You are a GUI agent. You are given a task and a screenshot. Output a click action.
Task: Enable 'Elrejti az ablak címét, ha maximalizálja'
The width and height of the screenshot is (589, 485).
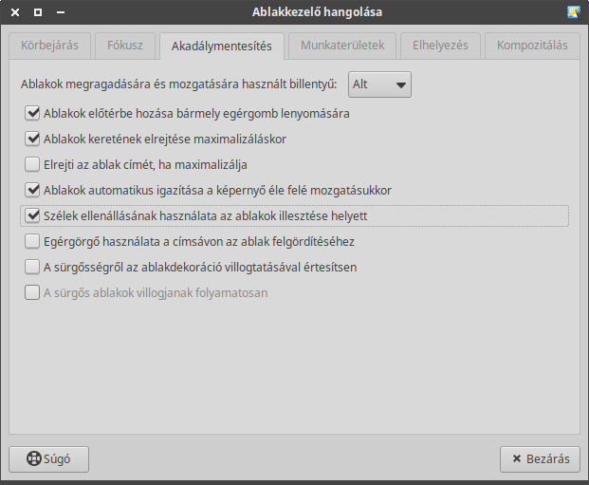(32, 165)
